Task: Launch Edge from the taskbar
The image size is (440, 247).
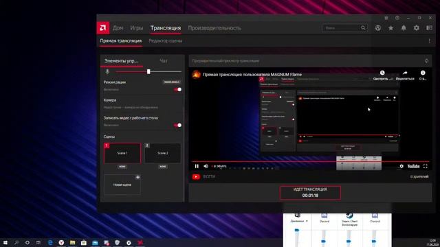Action: 50,242
